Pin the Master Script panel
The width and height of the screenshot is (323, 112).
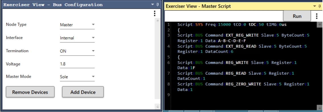[x=320, y=6]
